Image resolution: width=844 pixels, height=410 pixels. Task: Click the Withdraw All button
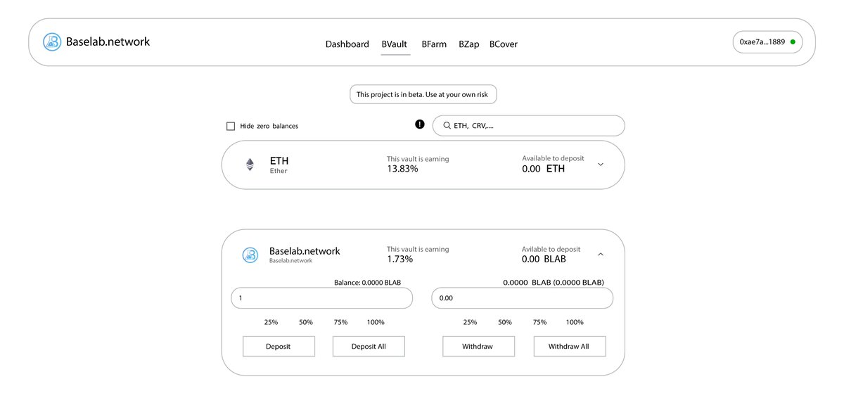tap(569, 346)
